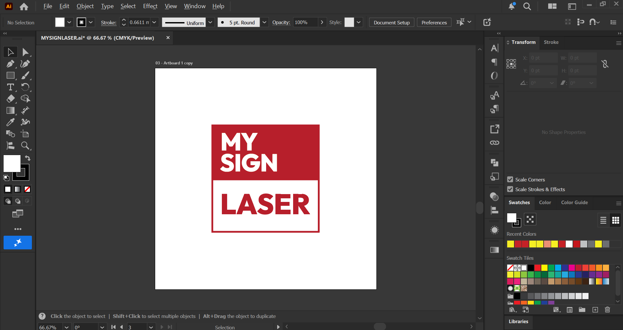Image resolution: width=623 pixels, height=330 pixels.
Task: Open the Home screen icon
Action: [24, 6]
